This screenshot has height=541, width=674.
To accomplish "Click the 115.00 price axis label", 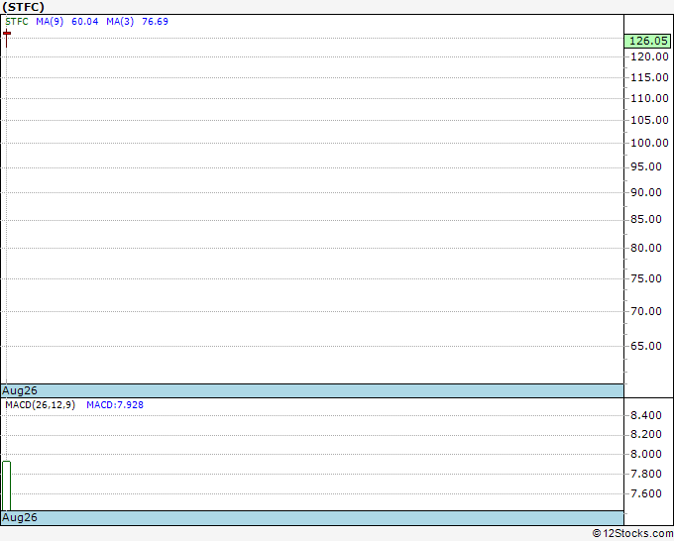I will [x=649, y=77].
